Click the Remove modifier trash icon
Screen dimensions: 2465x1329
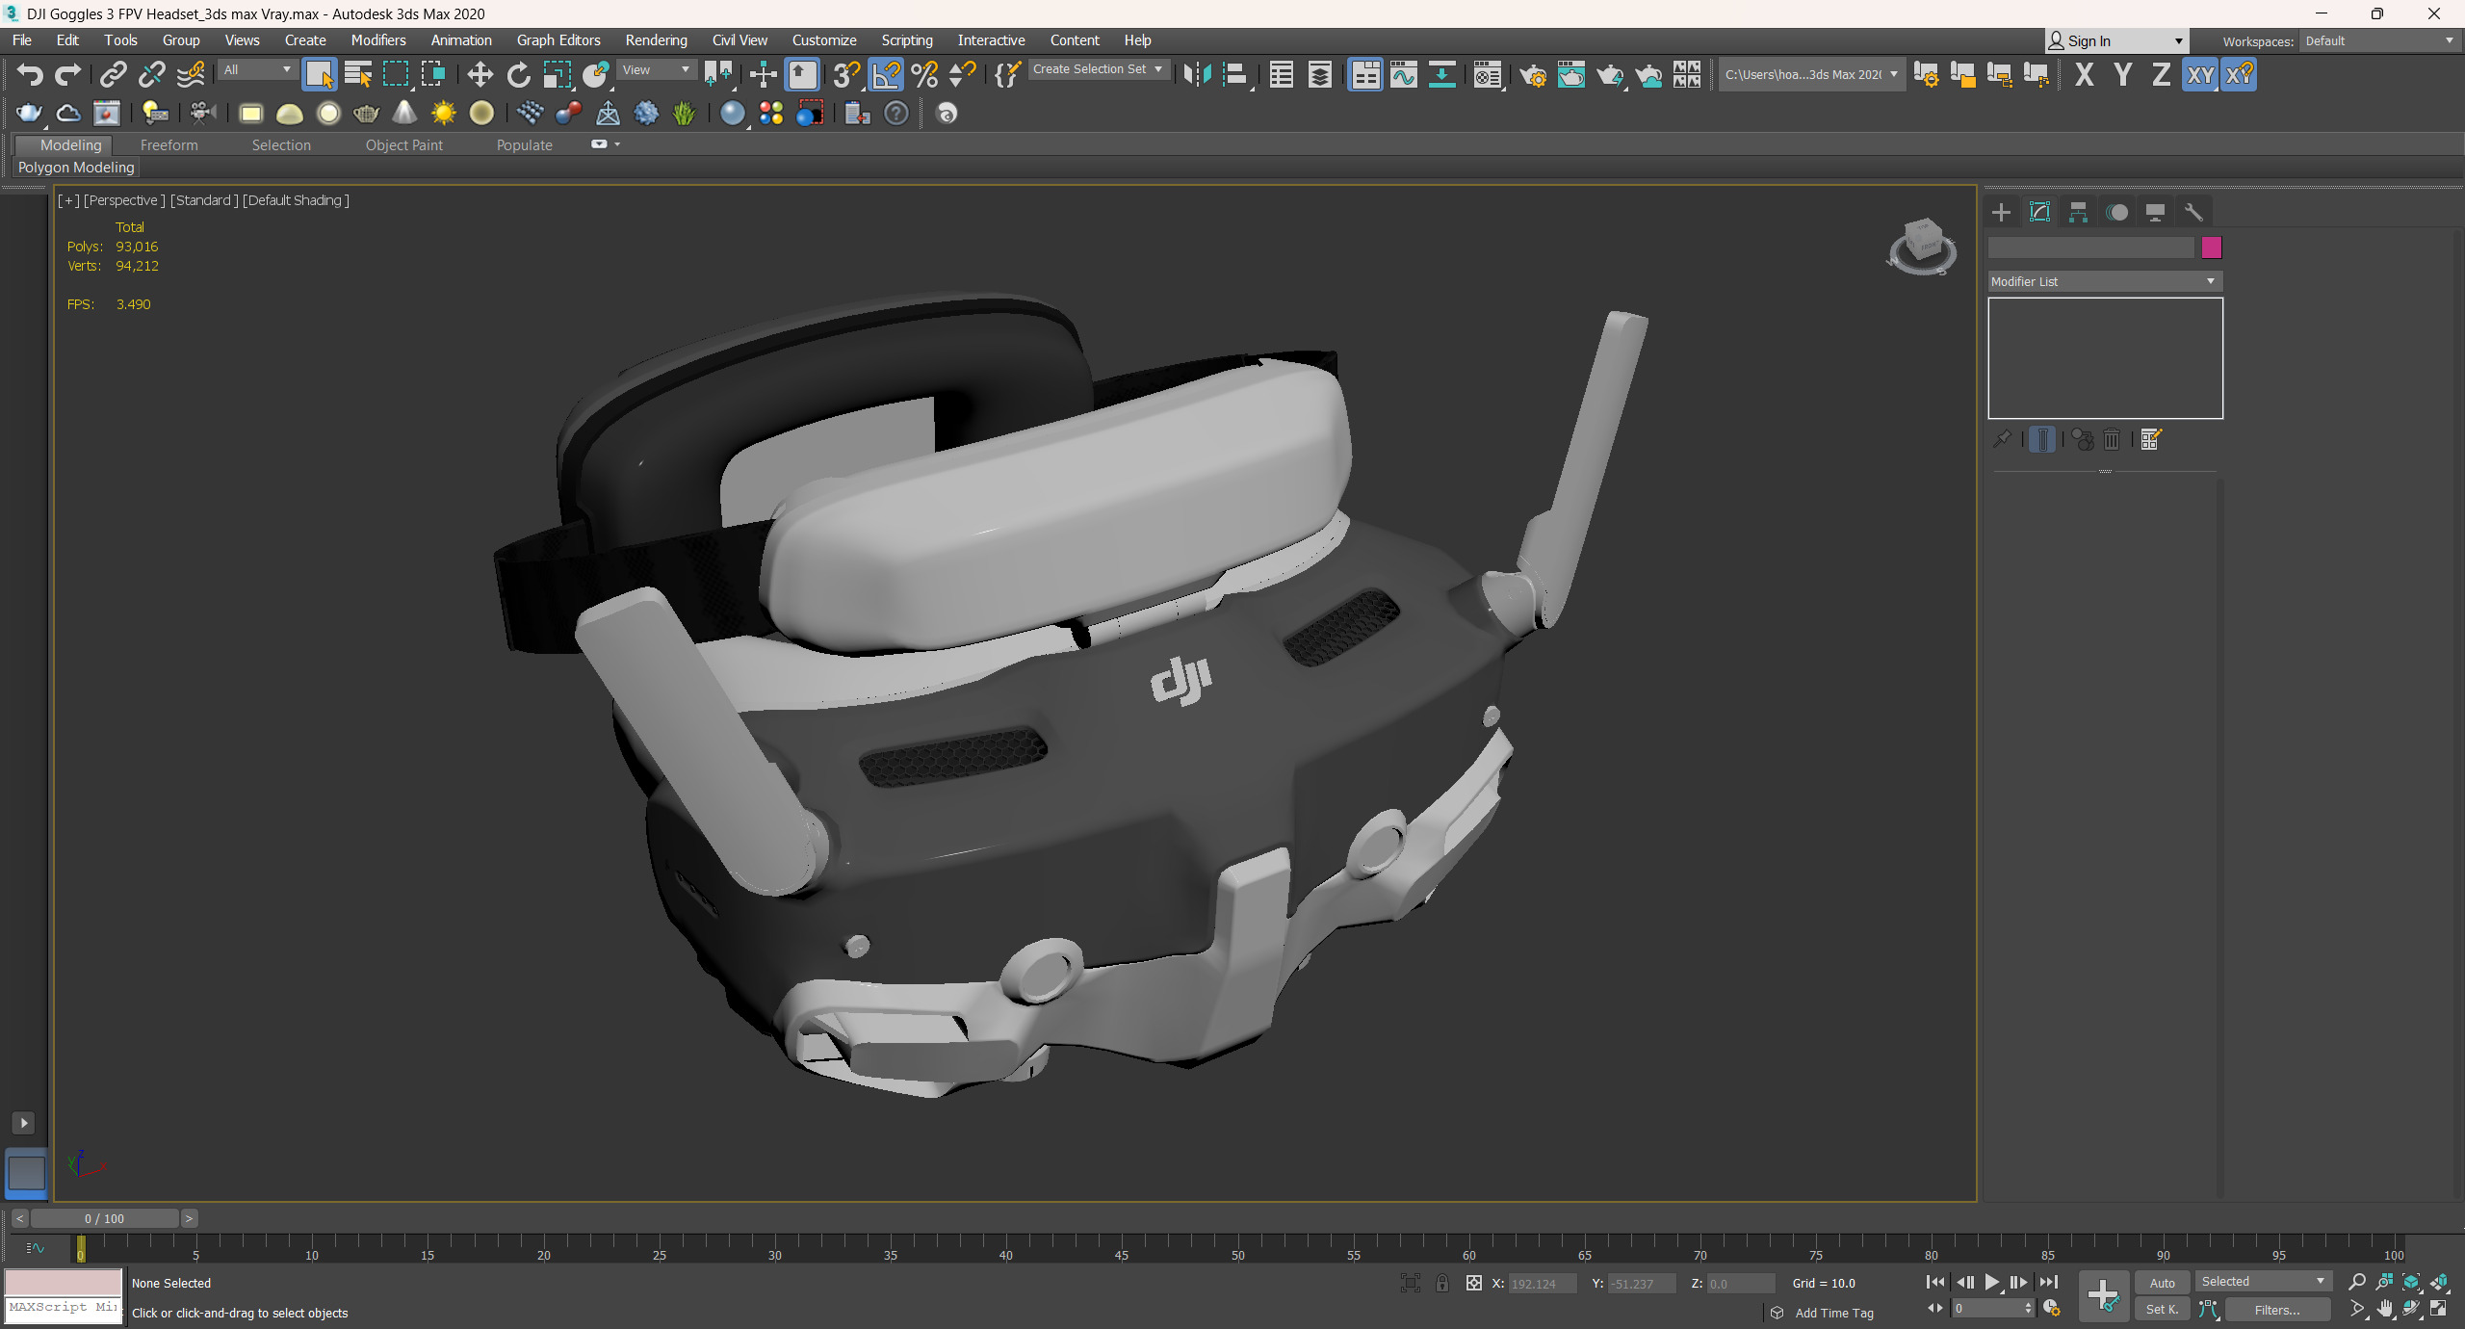point(2112,439)
